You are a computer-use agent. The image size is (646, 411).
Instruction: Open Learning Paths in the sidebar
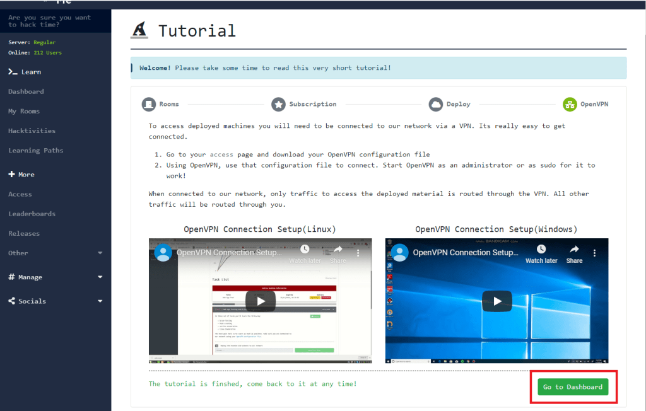click(x=35, y=151)
